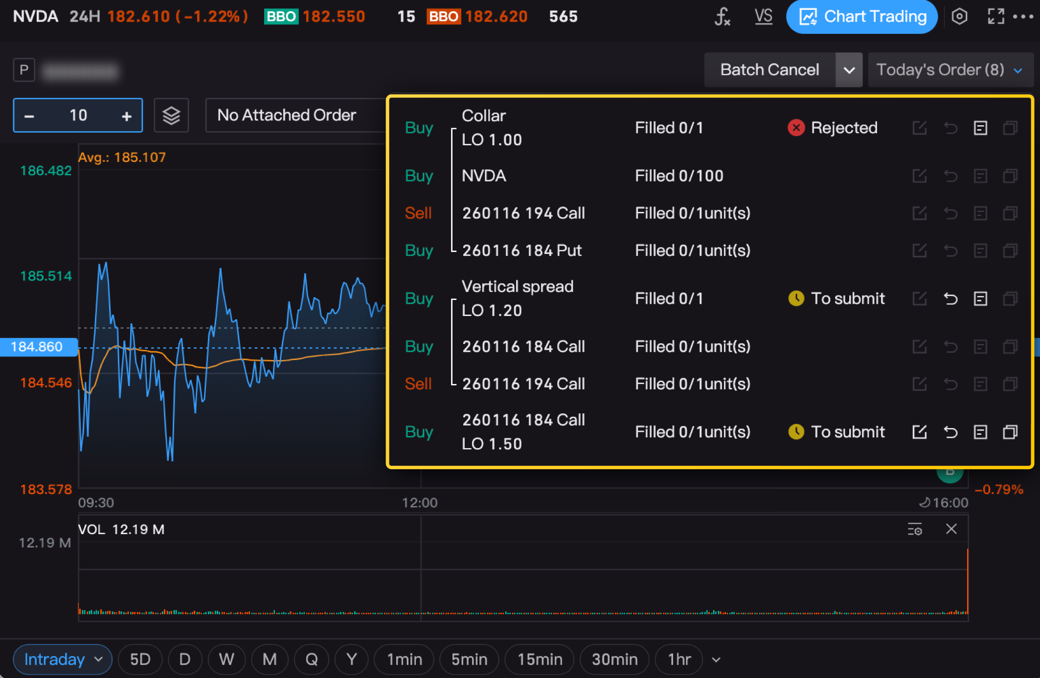The image size is (1040, 678).
Task: Increase quantity with the plus button
Action: [127, 116]
